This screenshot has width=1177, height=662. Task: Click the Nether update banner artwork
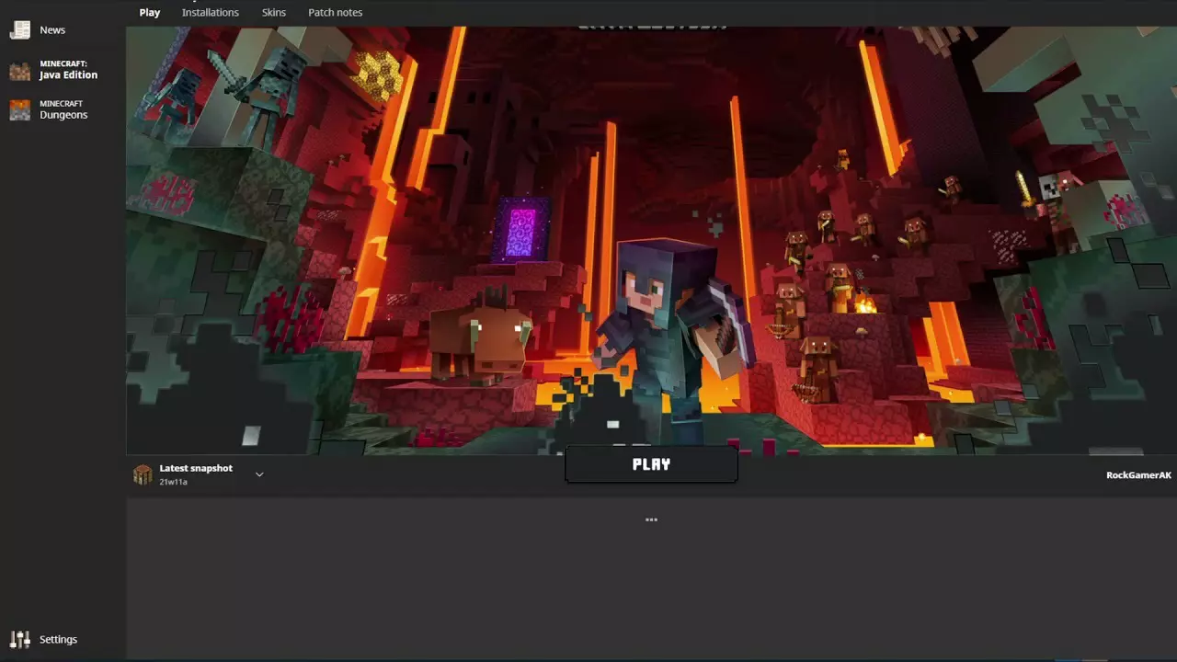pyautogui.click(x=651, y=239)
